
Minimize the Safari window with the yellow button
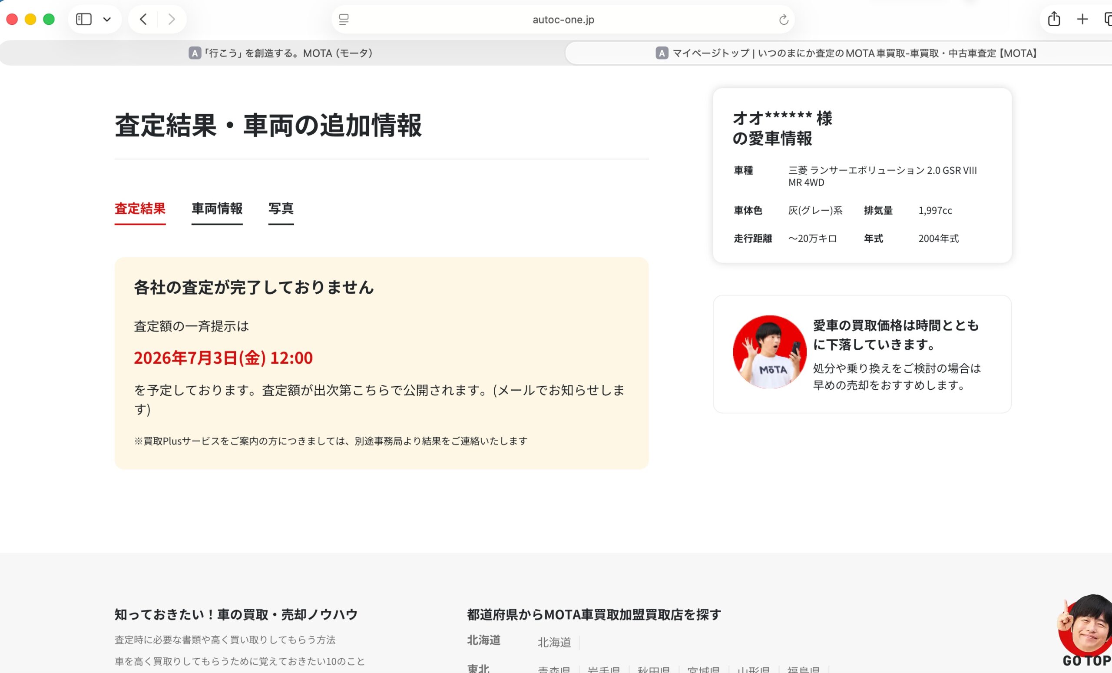30,20
